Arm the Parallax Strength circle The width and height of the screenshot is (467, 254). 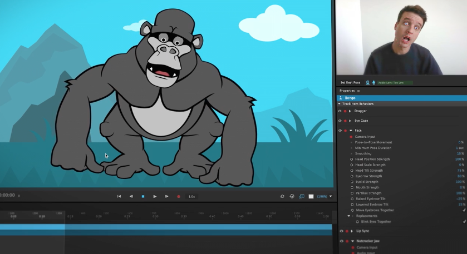(x=352, y=193)
